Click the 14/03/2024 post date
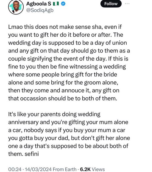Image resolution: width=152 pixels, height=172 pixels. (x=38, y=169)
